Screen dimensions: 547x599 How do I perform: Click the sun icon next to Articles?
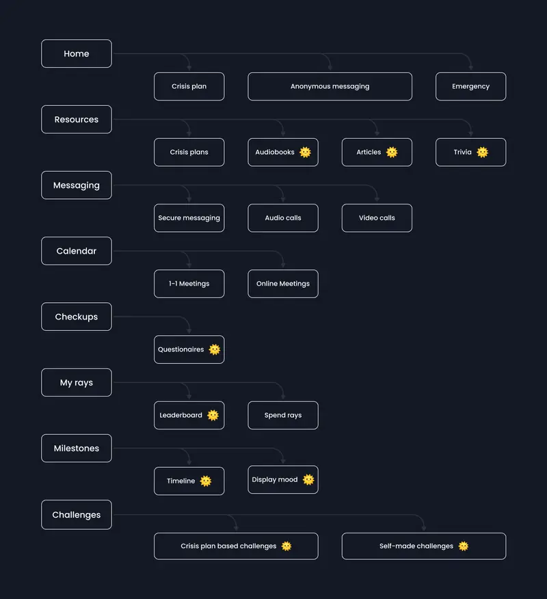[392, 152]
